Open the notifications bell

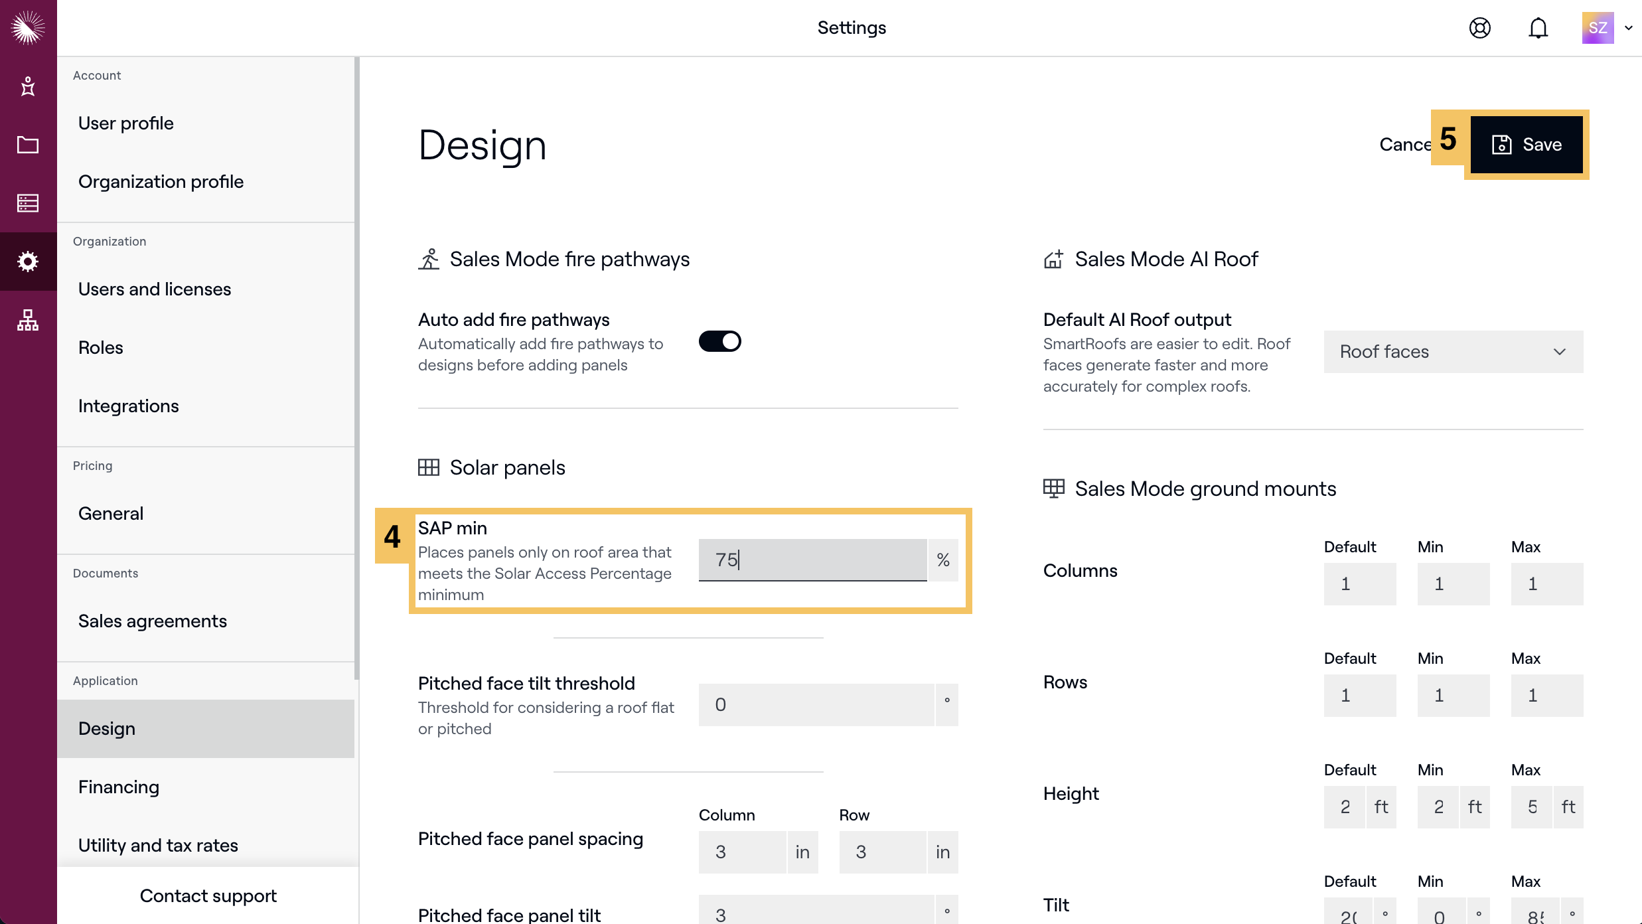tap(1538, 28)
